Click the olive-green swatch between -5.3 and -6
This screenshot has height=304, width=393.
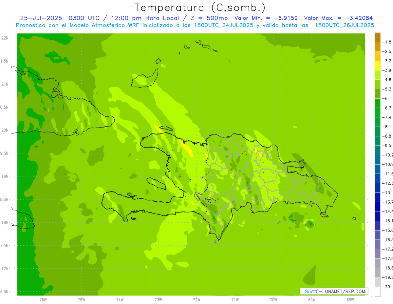378,94
